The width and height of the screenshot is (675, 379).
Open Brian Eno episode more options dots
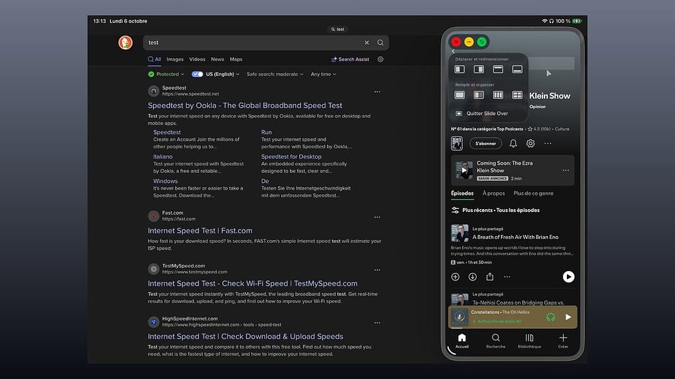pos(507,277)
